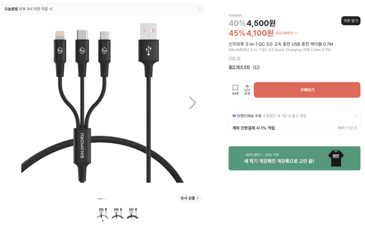Screen dimensions: 365x226
Task: Select the third product thumbnail
Action: 133,213
